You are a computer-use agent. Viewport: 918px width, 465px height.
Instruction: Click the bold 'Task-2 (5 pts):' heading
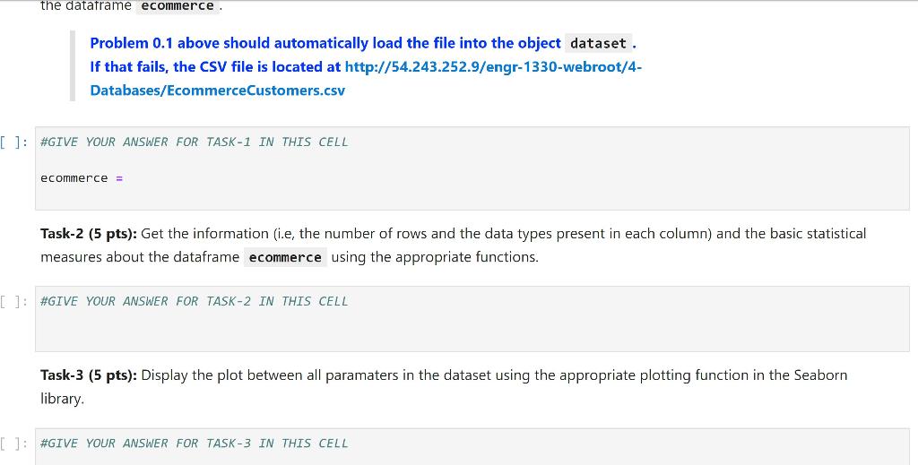click(89, 234)
